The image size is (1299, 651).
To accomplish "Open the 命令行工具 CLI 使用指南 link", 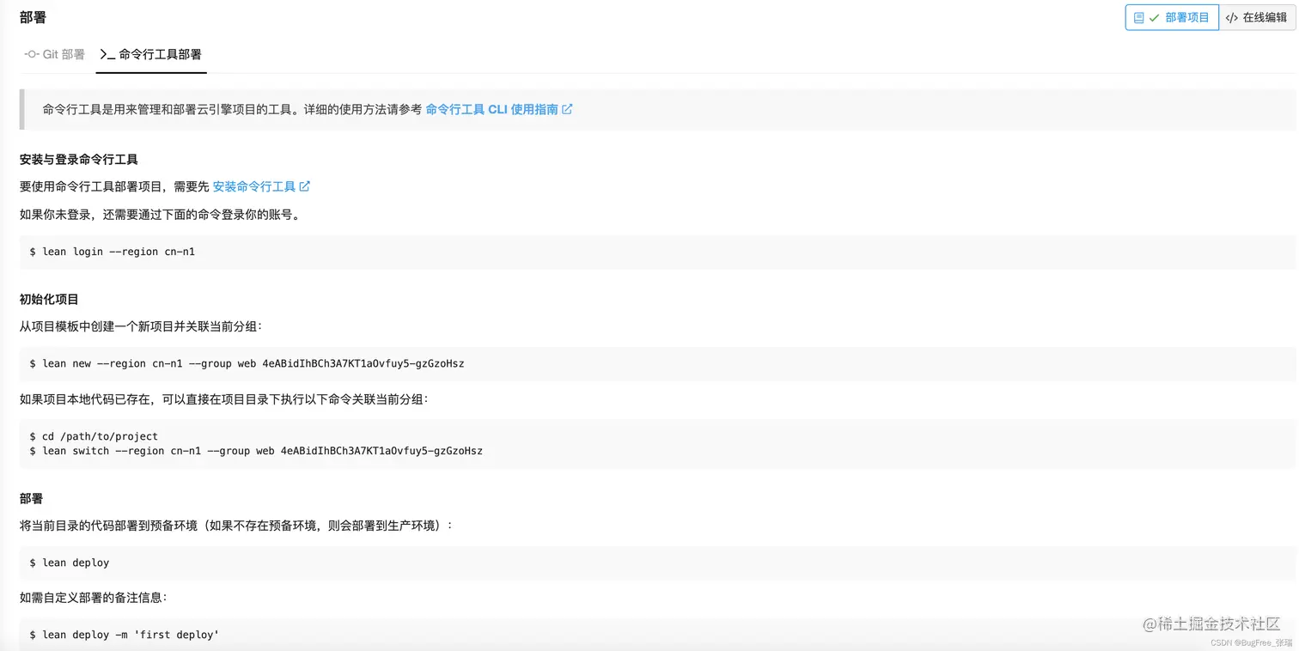I will 492,109.
